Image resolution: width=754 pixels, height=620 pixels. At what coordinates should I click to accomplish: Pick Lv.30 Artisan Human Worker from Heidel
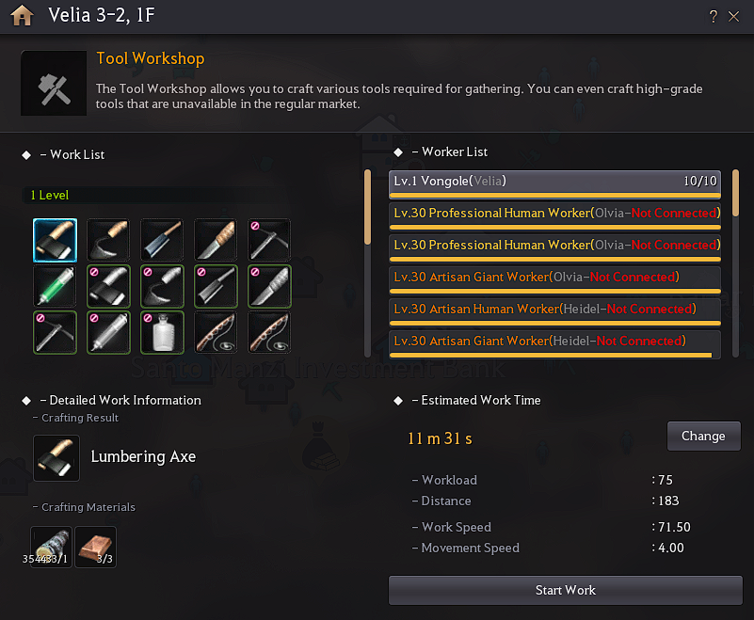click(554, 312)
